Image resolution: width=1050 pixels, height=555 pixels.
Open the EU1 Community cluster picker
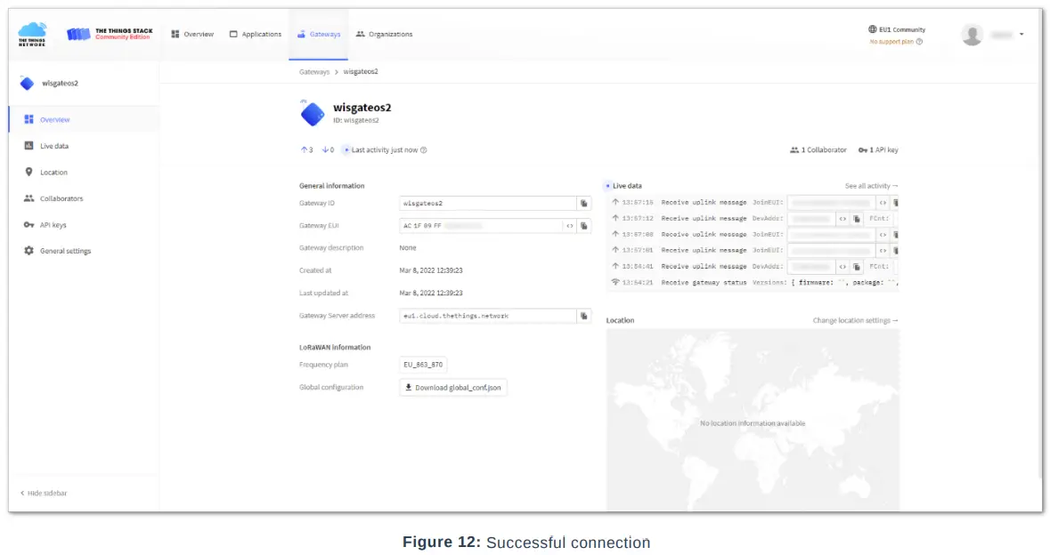[897, 29]
